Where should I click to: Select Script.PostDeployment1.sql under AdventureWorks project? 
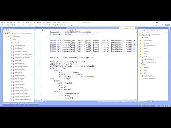[150, 63]
